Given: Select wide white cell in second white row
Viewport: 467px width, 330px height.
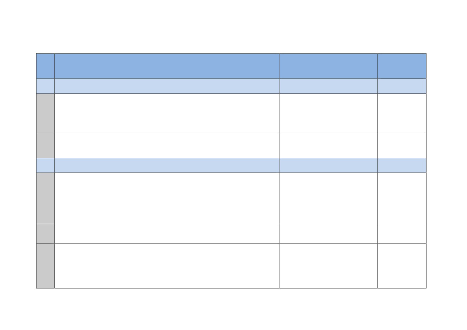Looking at the screenshot, I should (167, 145).
